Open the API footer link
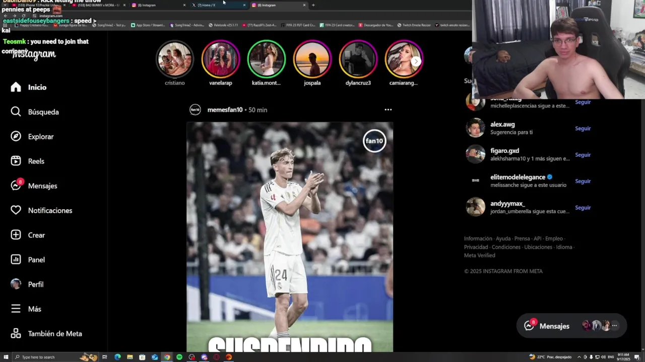The image size is (645, 362). tap(537, 239)
